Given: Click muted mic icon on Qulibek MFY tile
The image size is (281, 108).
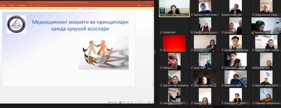Looking at the screenshot, I should [x=161, y=33].
